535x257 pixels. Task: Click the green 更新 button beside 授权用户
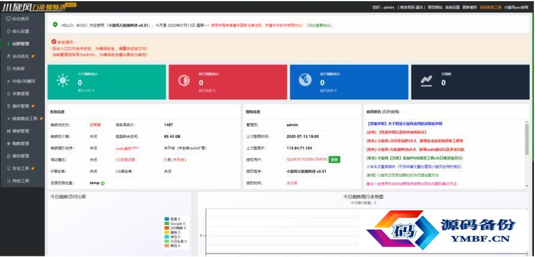coord(335,160)
